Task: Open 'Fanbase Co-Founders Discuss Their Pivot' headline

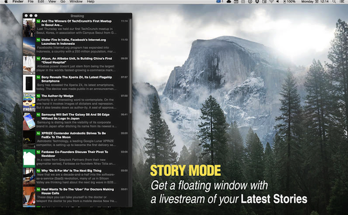Action: (75, 154)
